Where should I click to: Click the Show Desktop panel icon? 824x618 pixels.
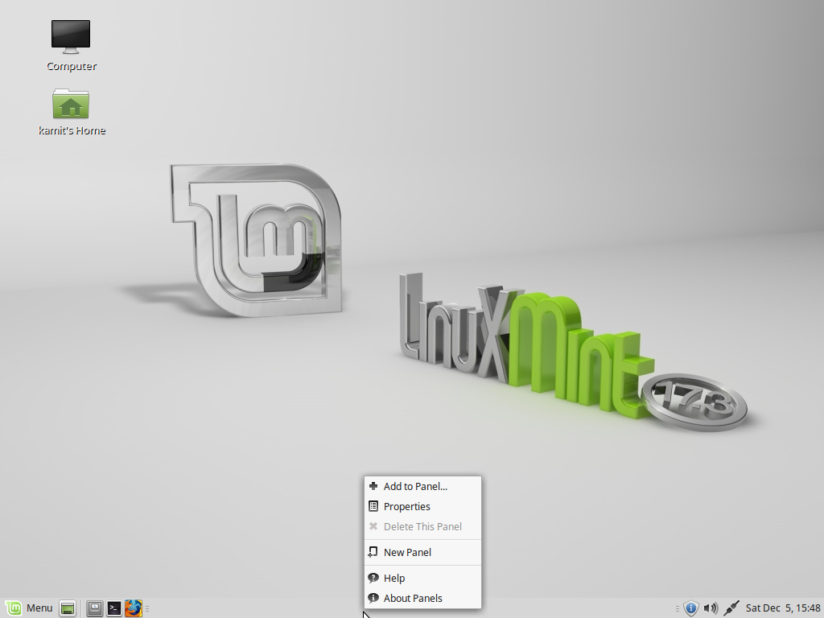[x=68, y=608]
